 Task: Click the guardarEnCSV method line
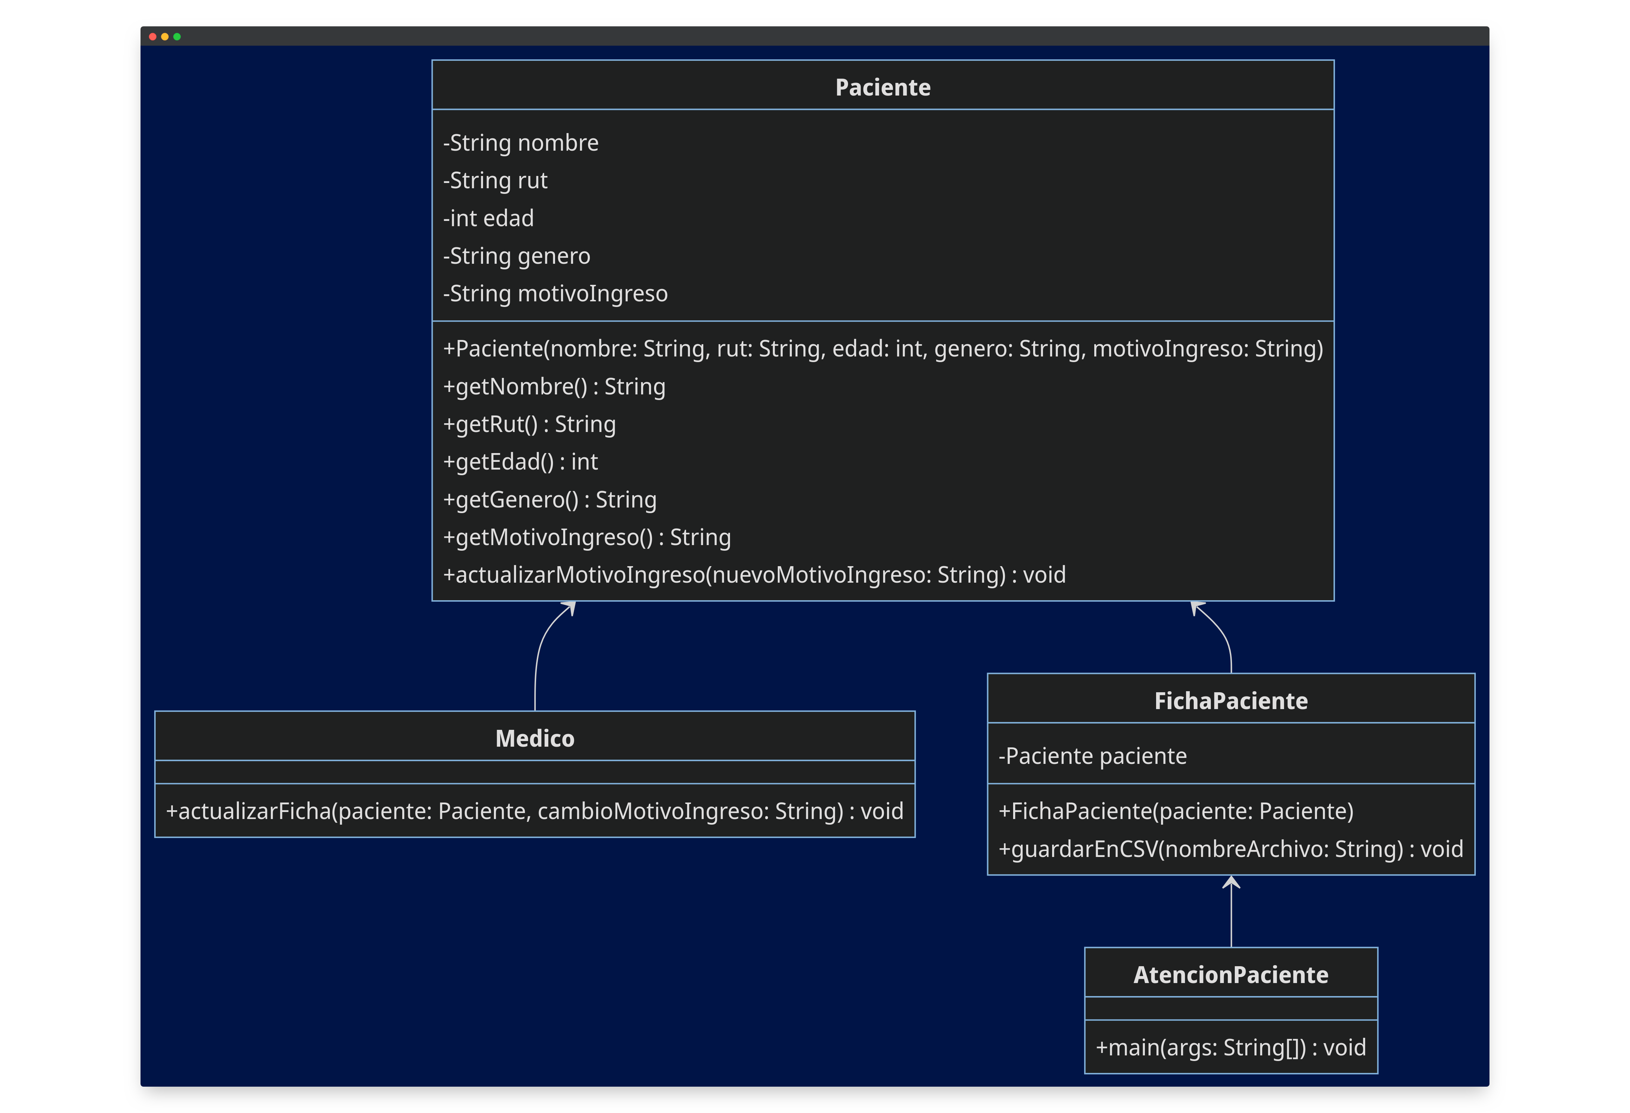[x=1231, y=849]
